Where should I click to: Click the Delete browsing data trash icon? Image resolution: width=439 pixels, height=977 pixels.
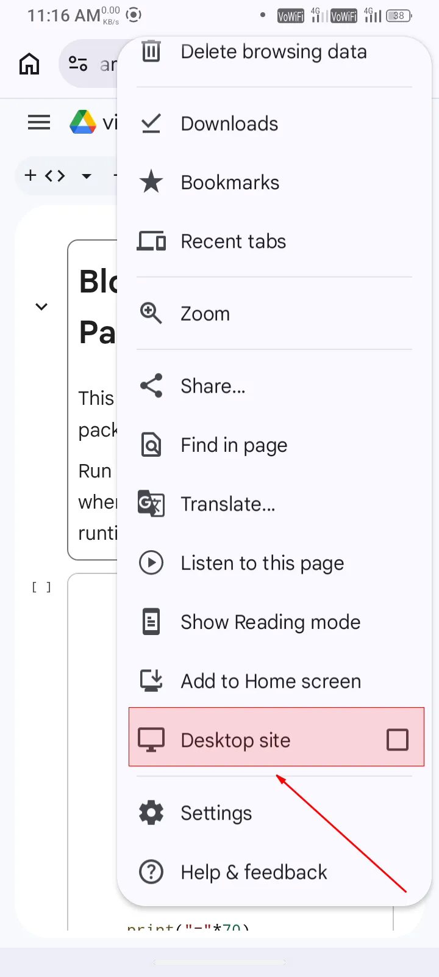151,51
